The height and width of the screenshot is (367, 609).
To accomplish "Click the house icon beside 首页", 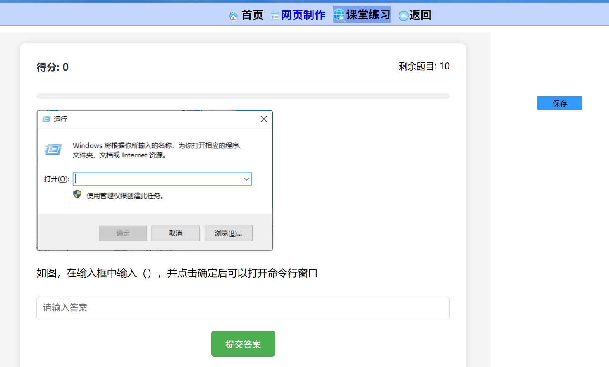I will [x=233, y=16].
